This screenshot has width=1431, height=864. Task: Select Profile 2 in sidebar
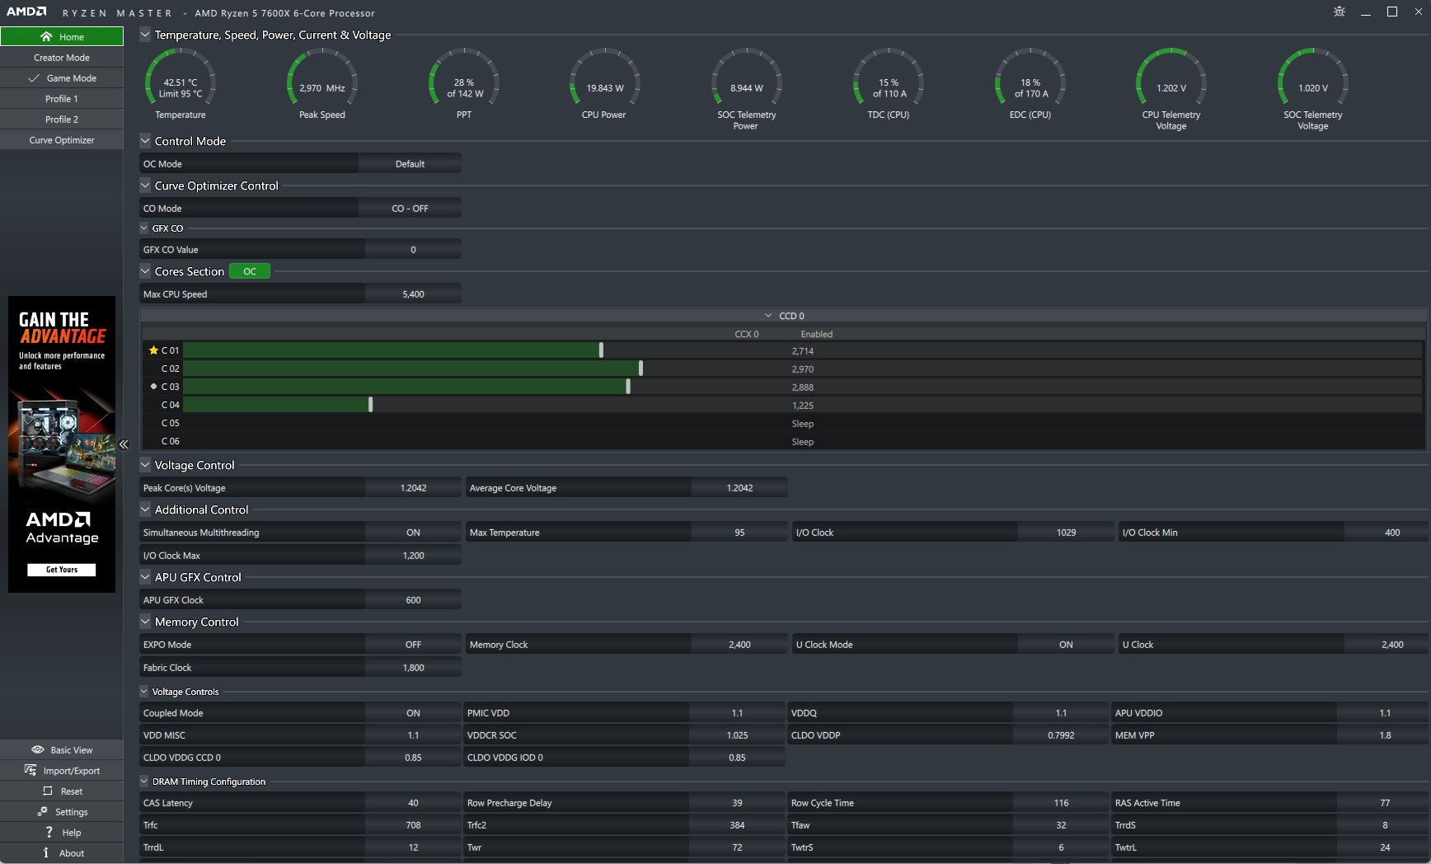pos(62,120)
